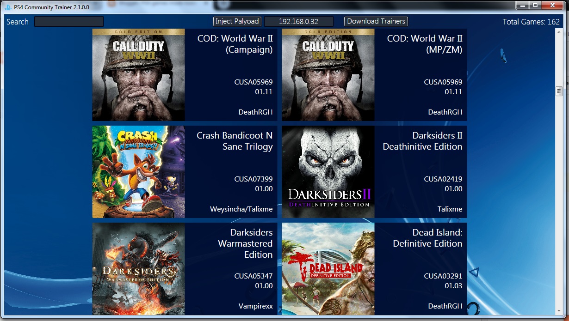This screenshot has height=321, width=569.
Task: Click the Download Trainers button
Action: pyautogui.click(x=376, y=21)
